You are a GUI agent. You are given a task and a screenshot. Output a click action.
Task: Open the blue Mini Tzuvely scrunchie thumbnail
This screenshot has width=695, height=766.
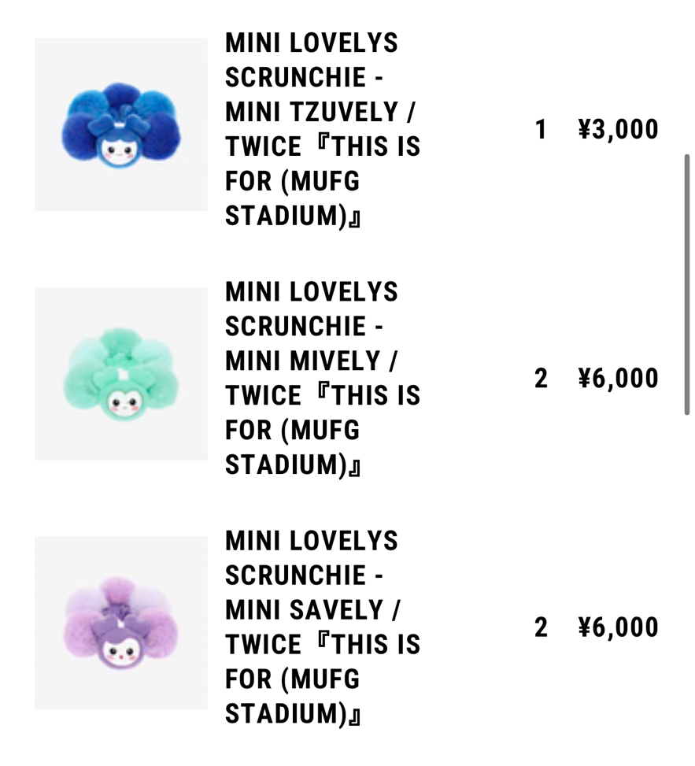[120, 124]
